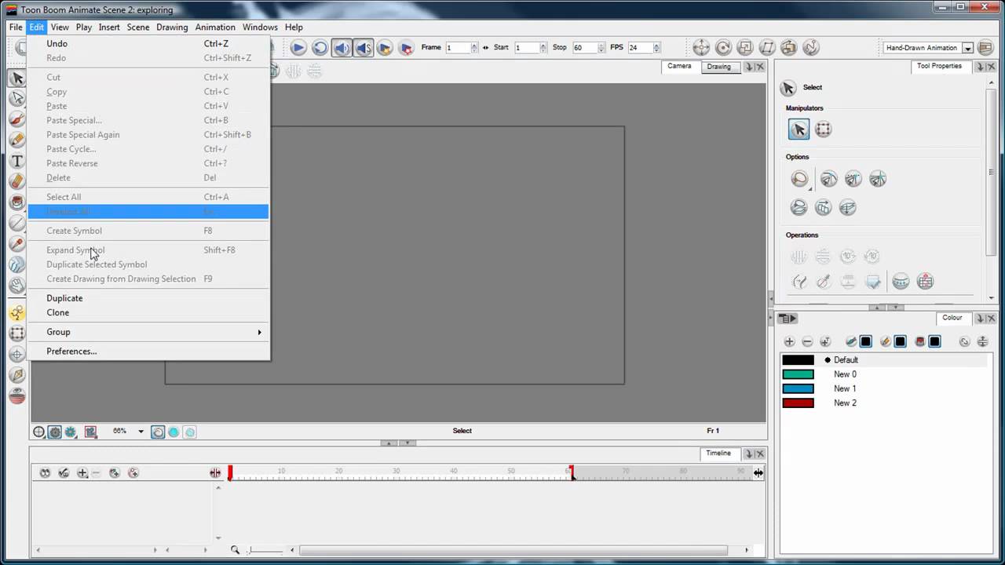Select the Paint bucket tool

16,202
